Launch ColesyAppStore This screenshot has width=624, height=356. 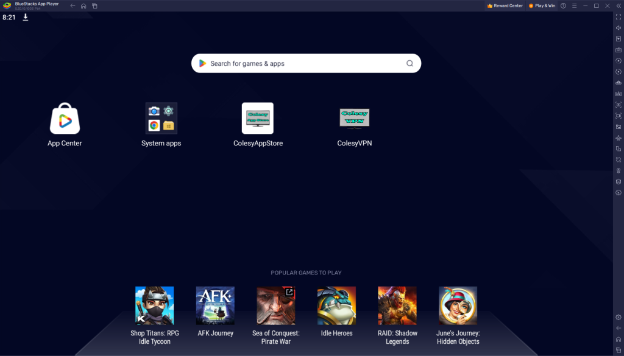click(x=258, y=119)
